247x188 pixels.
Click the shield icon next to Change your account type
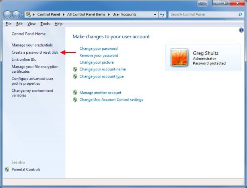tap(75, 76)
